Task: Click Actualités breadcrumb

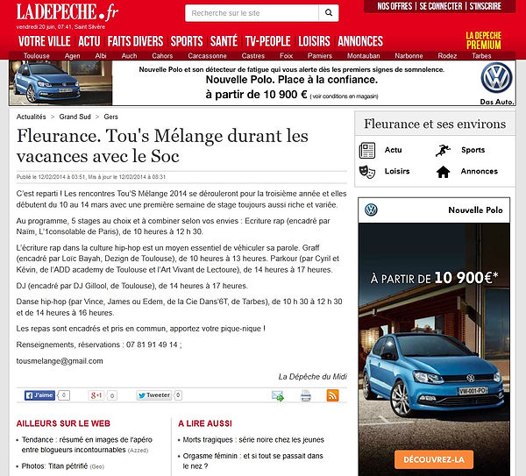Action: (x=32, y=117)
